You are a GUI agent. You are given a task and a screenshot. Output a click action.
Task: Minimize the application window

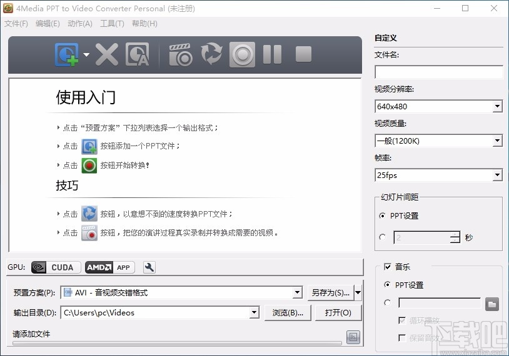tap(437, 8)
